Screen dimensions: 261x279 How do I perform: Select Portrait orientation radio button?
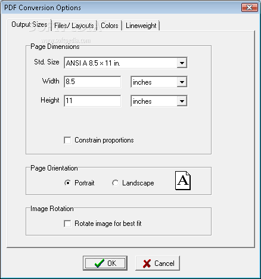(x=68, y=183)
